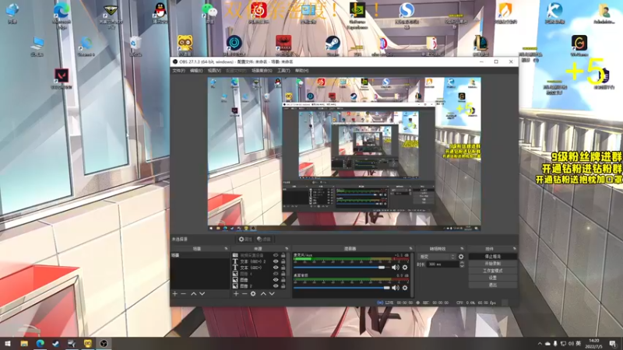Open the 编辑(E) menu in OBS

[x=196, y=71]
